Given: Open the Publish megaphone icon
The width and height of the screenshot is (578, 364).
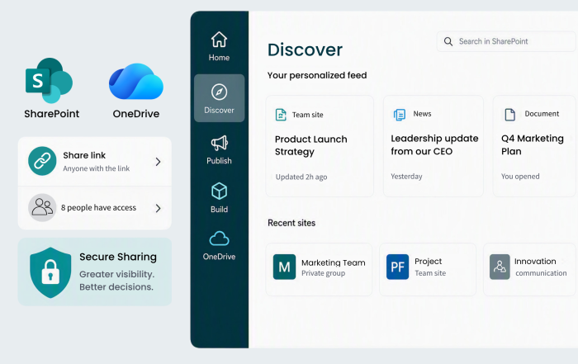Looking at the screenshot, I should (x=219, y=143).
